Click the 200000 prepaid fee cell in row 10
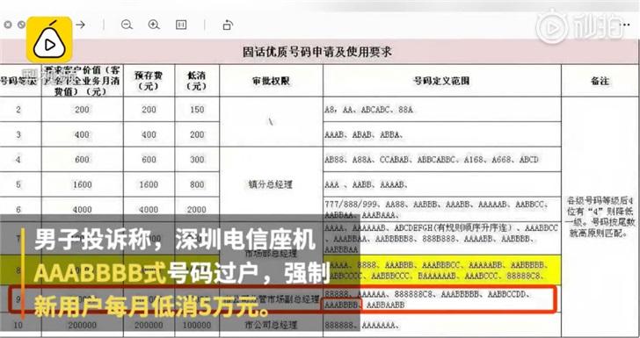640x338 pixels. [x=149, y=325]
